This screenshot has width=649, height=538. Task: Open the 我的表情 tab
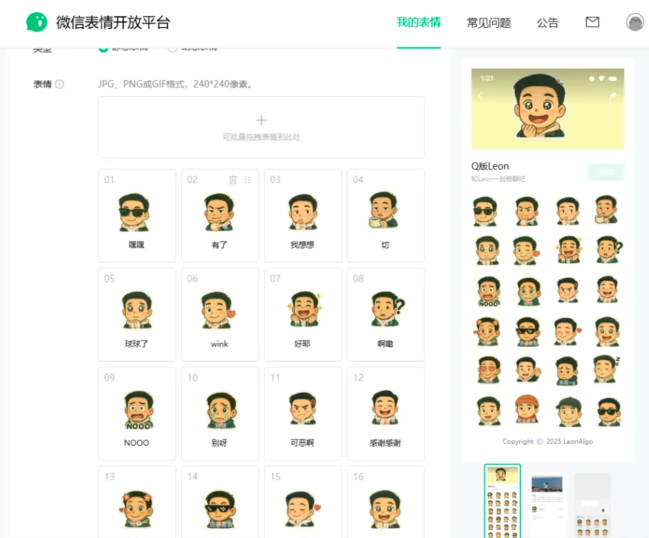419,22
